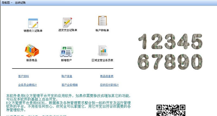Click the 区域主管业务员表 label

coord(103,60)
